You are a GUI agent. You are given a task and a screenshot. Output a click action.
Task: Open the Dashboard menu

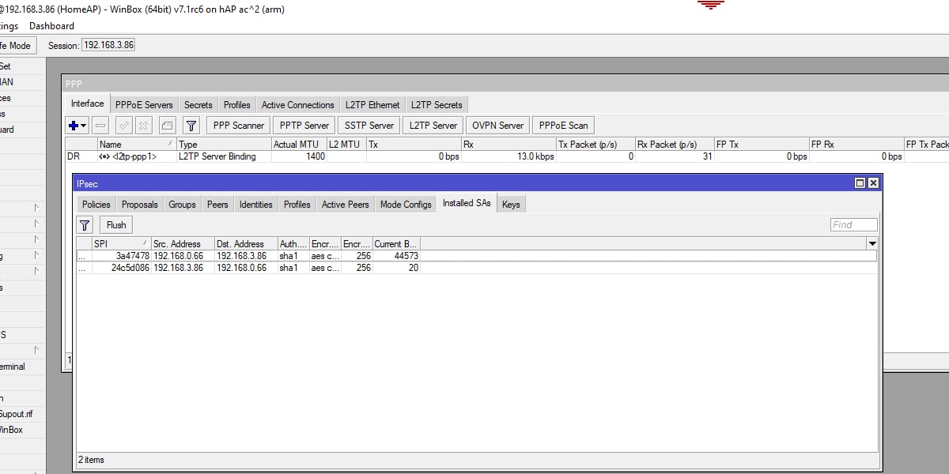pos(51,26)
